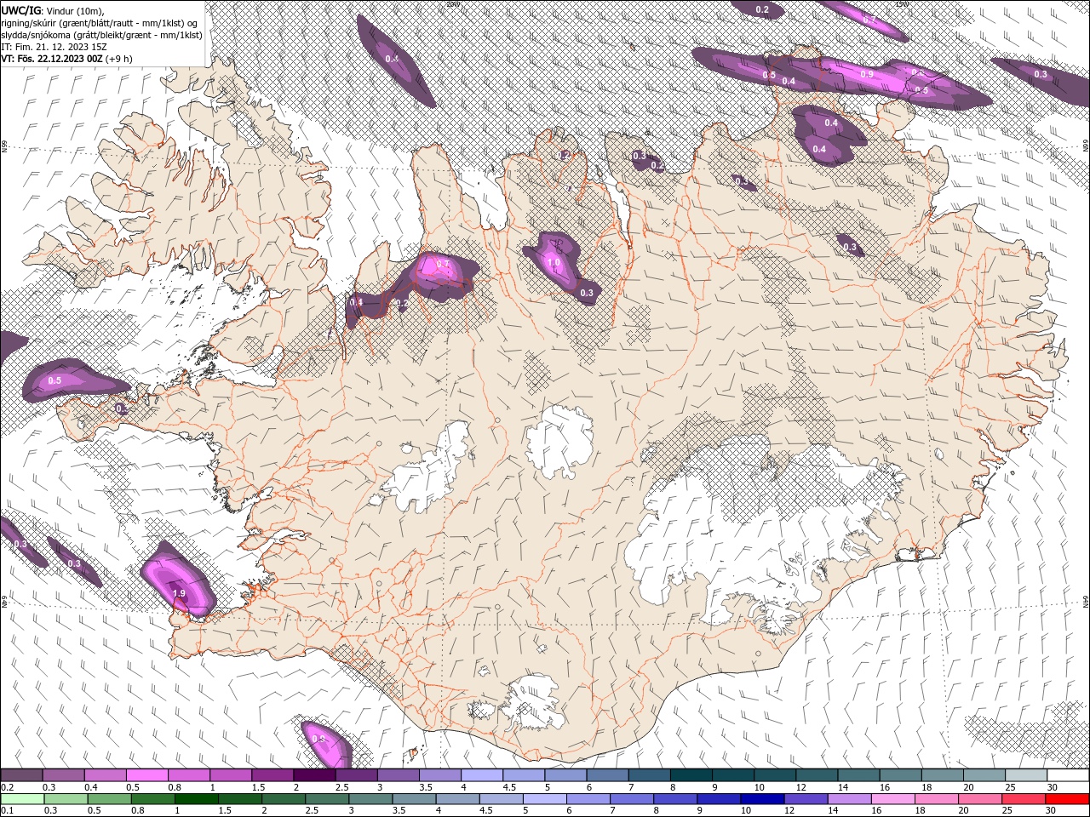Click the upper legend swatch starting at 0.2
This screenshot has height=817, width=1090.
pyautogui.click(x=21, y=775)
